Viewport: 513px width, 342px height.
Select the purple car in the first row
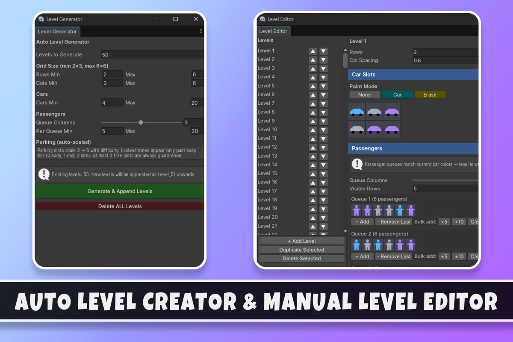coord(392,112)
